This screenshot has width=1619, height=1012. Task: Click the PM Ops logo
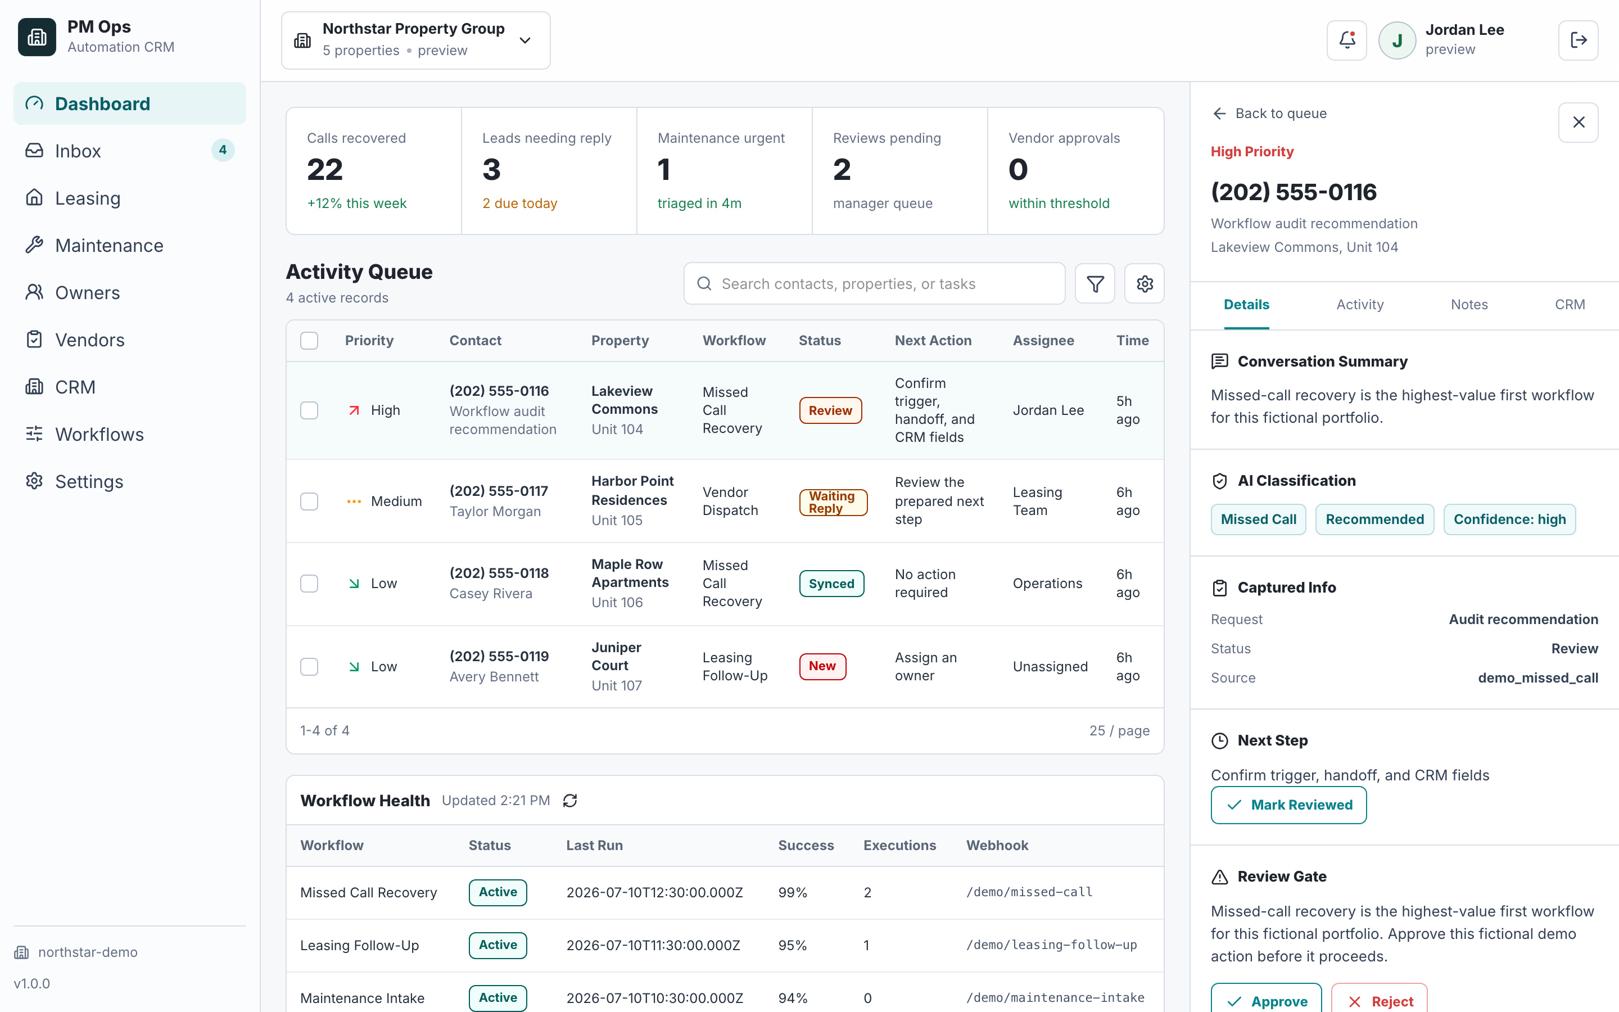coord(37,37)
